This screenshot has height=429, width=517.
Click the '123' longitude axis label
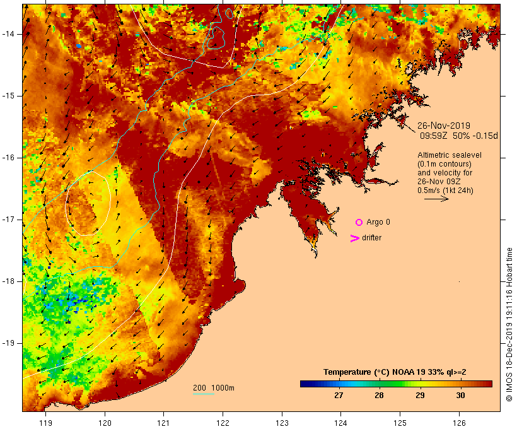[282, 423]
